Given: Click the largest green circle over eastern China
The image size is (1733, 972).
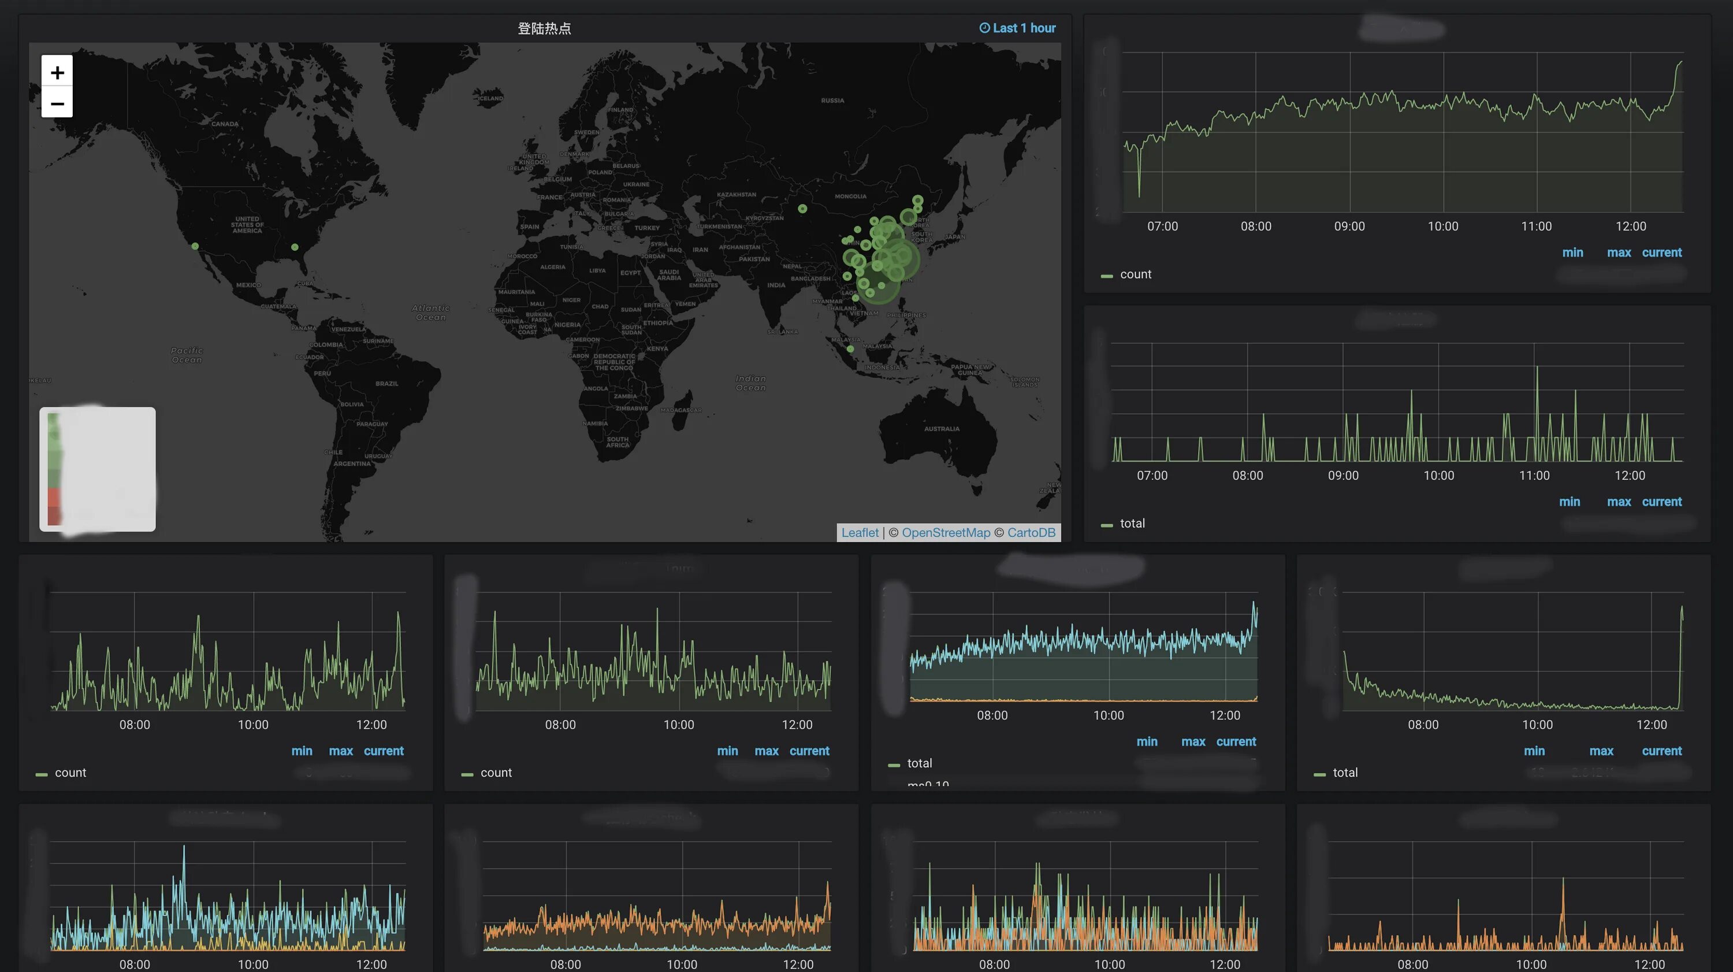Looking at the screenshot, I should [896, 258].
